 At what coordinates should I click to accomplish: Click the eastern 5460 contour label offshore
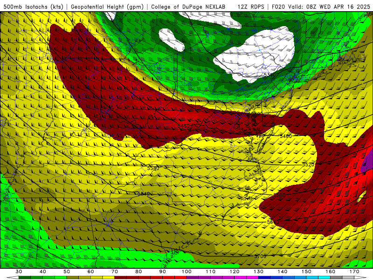click(286, 136)
